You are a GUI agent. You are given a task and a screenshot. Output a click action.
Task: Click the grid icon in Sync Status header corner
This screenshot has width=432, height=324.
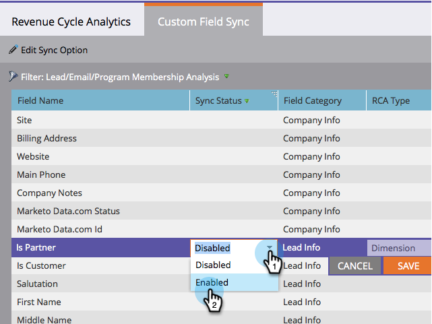pyautogui.click(x=274, y=94)
